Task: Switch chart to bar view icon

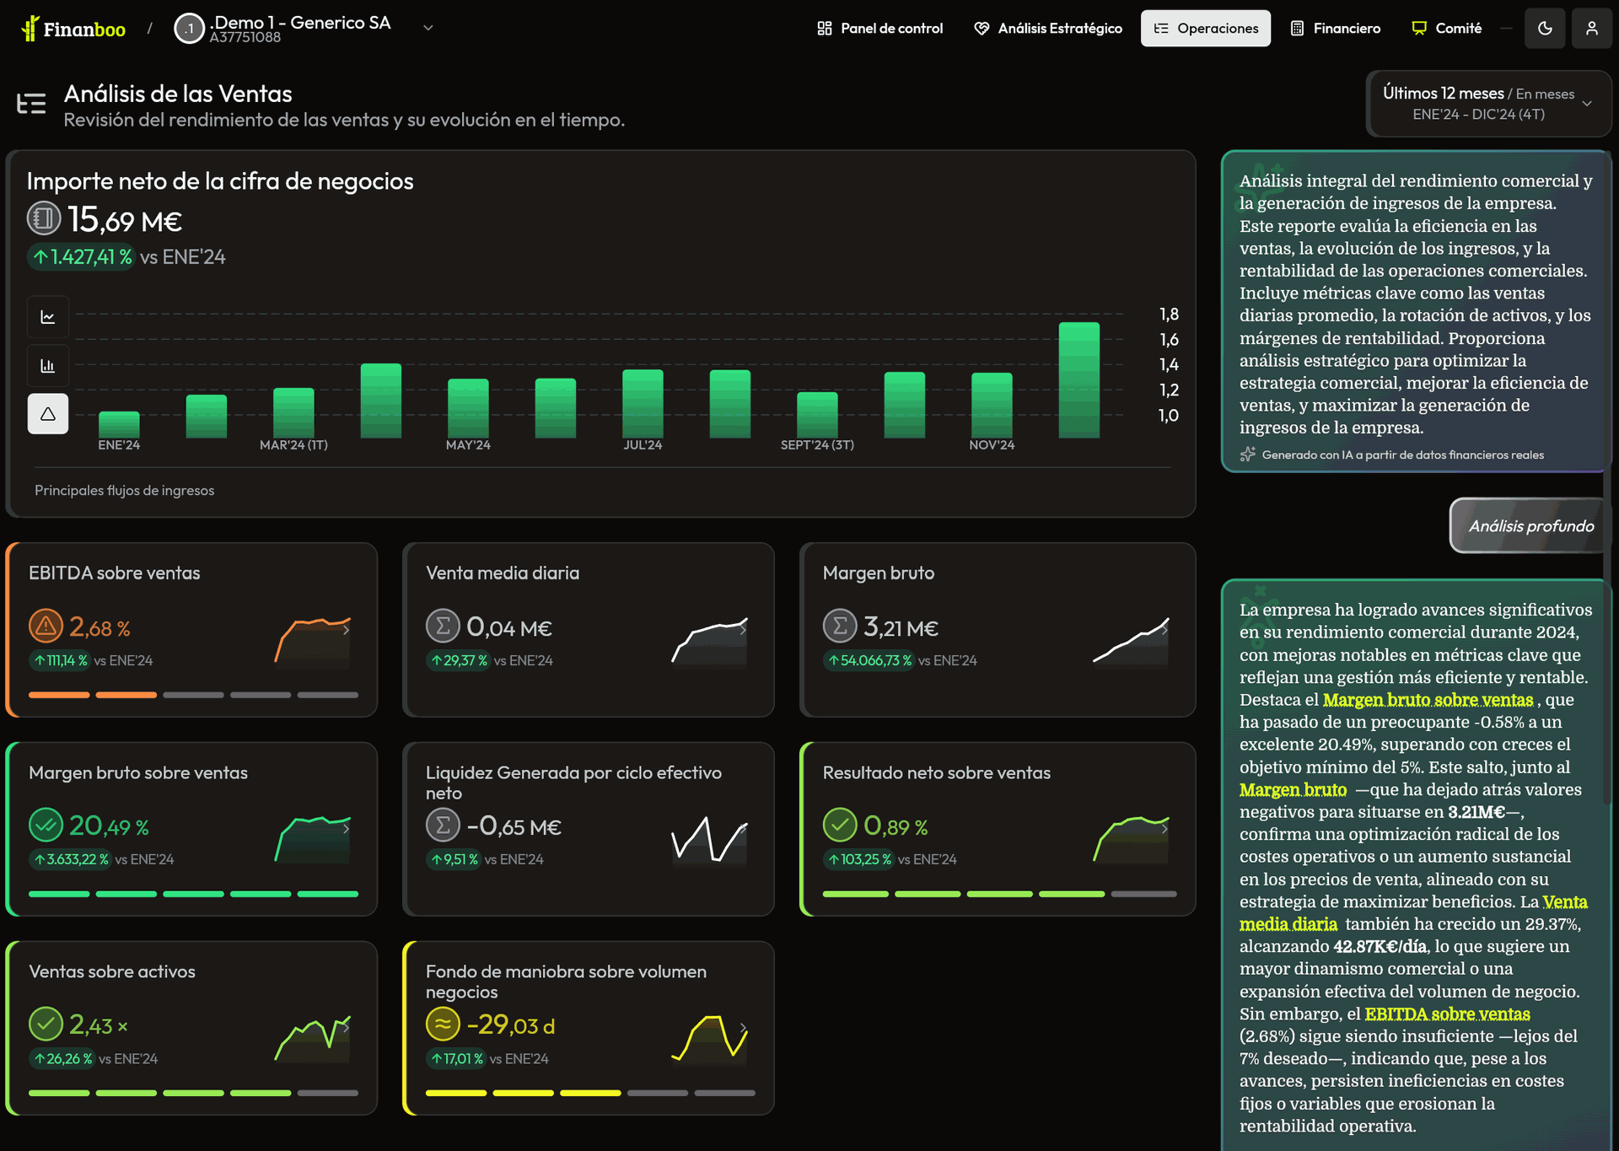Action: (48, 366)
